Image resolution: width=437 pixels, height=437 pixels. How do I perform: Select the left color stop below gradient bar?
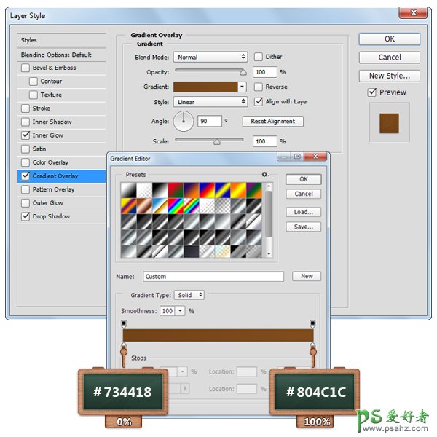pos(124,347)
